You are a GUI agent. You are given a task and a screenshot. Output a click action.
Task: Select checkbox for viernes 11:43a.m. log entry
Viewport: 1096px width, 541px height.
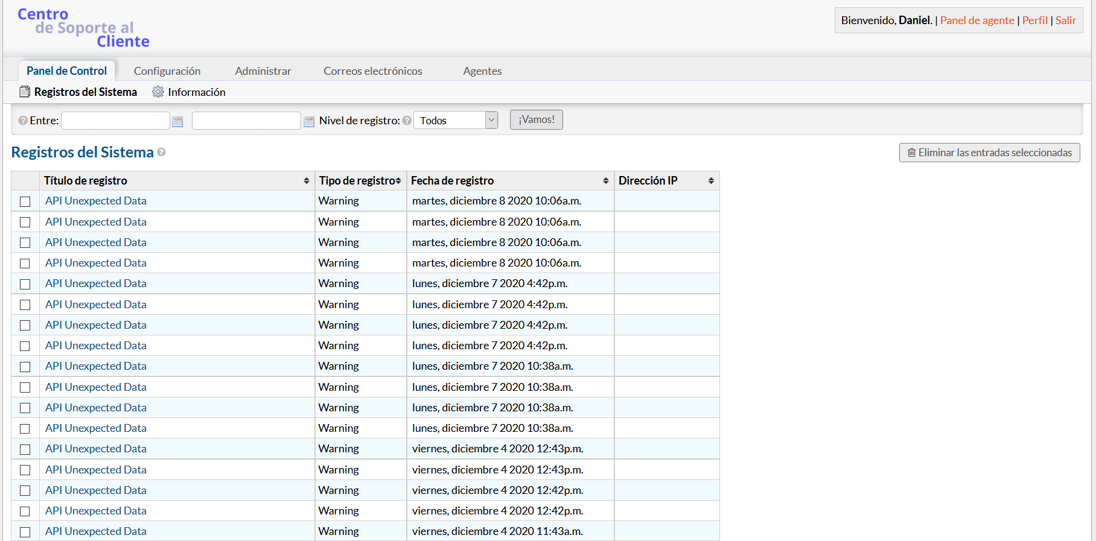coord(25,532)
